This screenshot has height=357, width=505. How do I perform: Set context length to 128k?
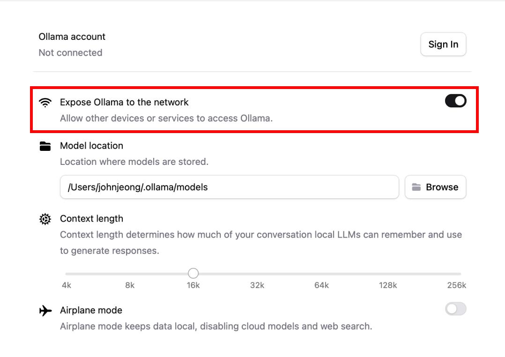pyautogui.click(x=387, y=274)
